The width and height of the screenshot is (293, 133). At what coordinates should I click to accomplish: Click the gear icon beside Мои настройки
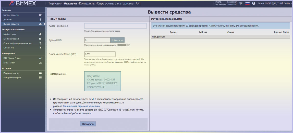[40, 39]
